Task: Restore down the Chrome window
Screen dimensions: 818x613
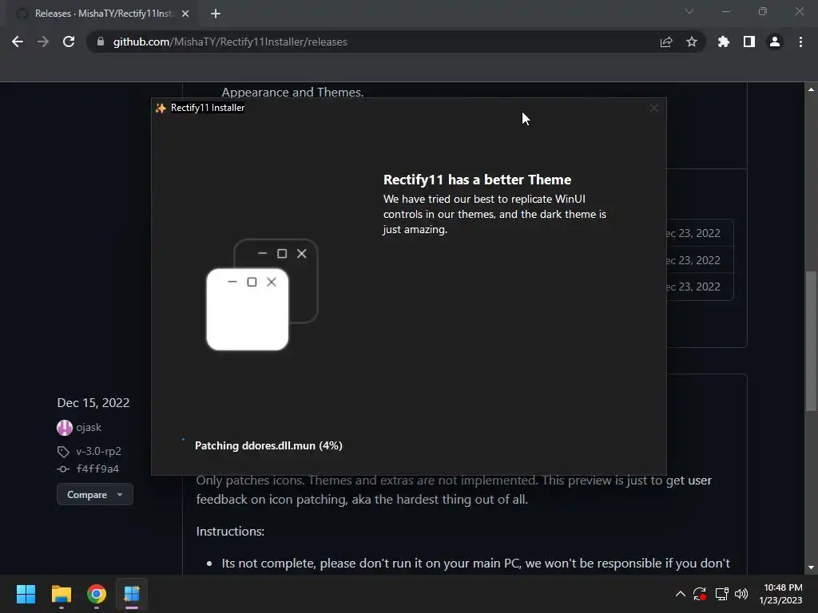Action: point(763,11)
